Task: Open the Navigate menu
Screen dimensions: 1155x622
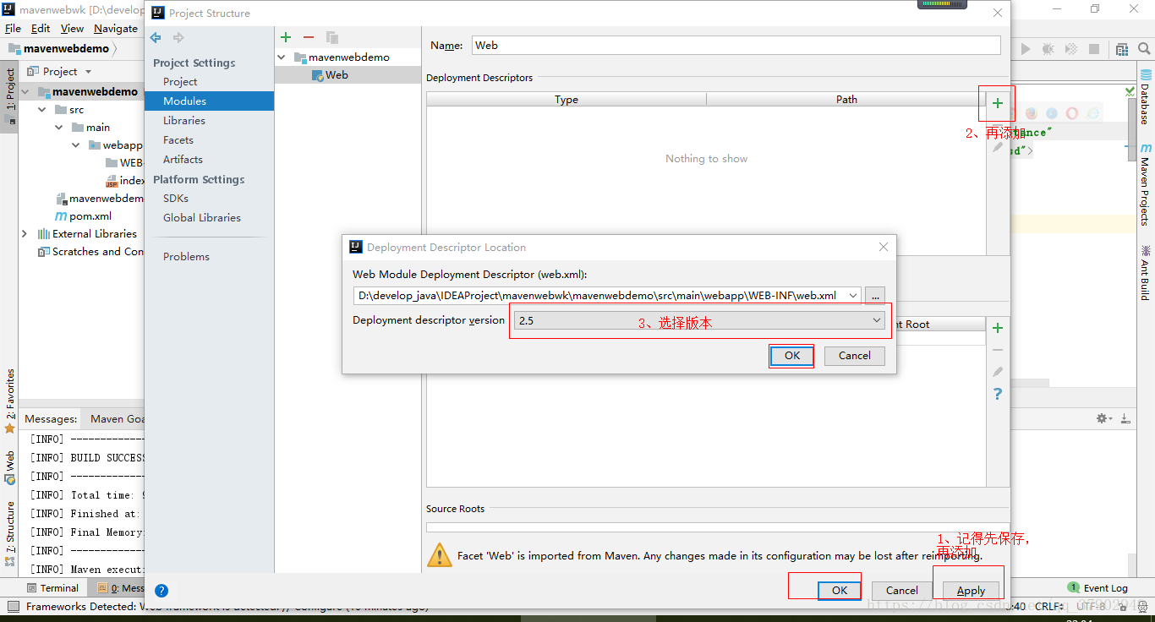Action: coord(116,28)
